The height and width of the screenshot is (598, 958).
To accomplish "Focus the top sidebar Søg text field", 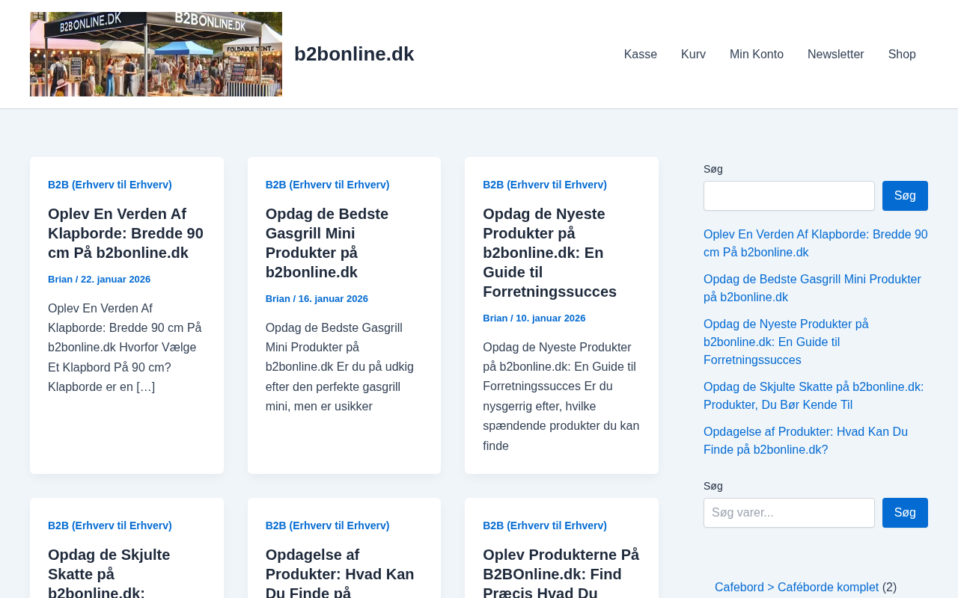I will pos(789,196).
